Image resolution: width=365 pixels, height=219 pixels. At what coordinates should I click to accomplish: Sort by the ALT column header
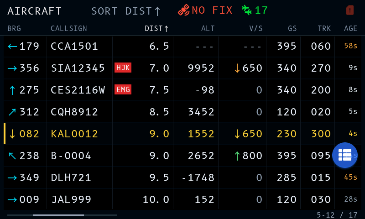[208, 28]
